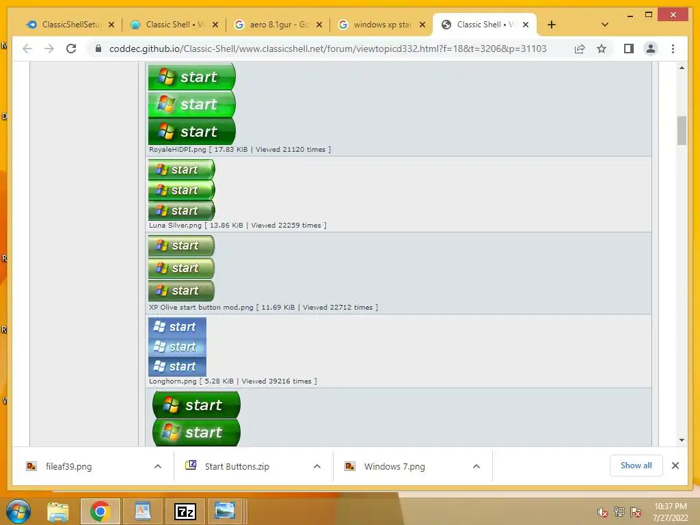Open the downloaded Start Buttons.zip

(x=237, y=466)
